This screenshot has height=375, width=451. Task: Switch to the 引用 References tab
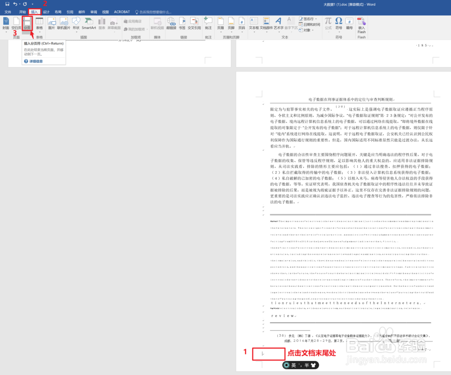[70, 12]
